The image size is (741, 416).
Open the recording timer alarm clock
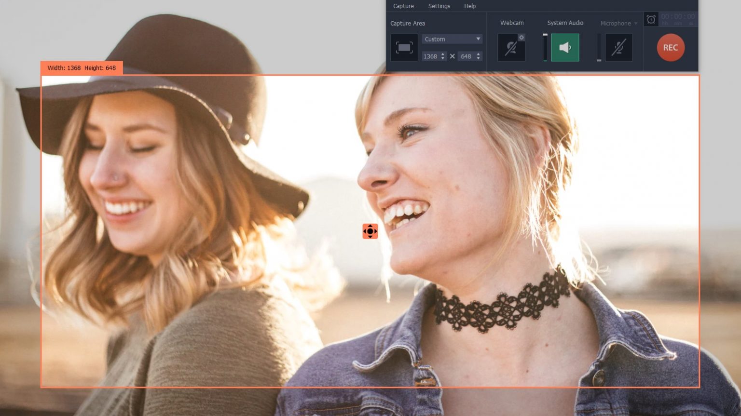click(652, 20)
